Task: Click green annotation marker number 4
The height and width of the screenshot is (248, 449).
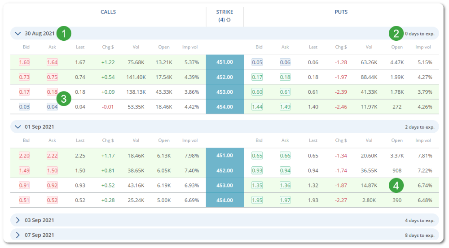Action: coord(396,185)
